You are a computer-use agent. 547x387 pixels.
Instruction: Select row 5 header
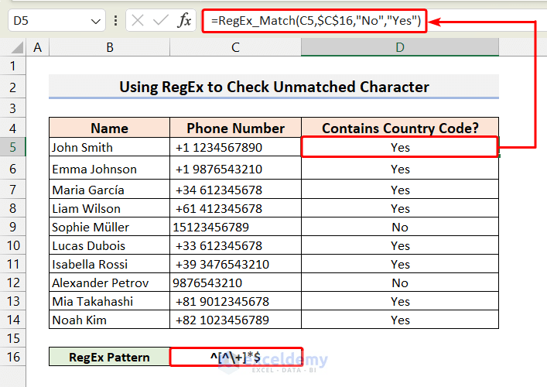(x=13, y=147)
